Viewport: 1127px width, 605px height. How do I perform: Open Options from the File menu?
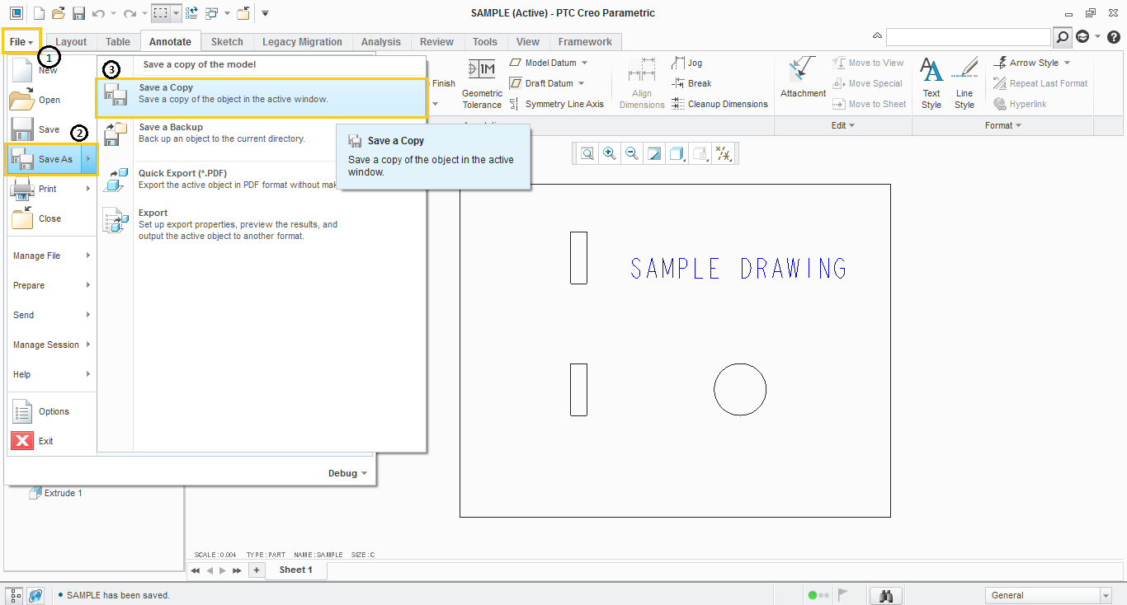tap(54, 411)
